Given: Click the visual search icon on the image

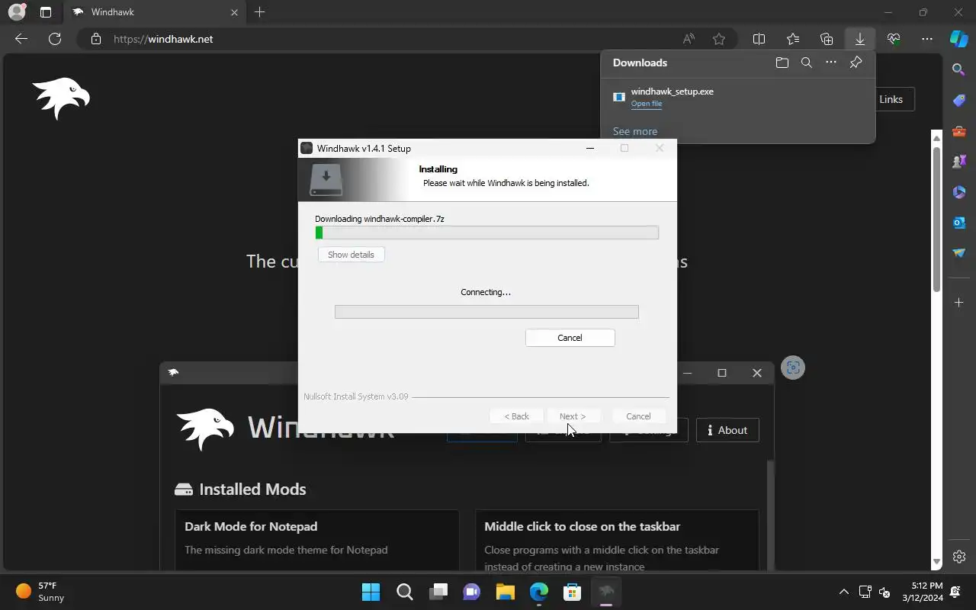Looking at the screenshot, I should [793, 368].
